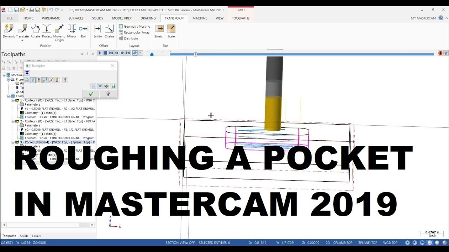Collapse operation 2 Contour node
This screenshot has height=252, width=449.
(x=13, y=121)
